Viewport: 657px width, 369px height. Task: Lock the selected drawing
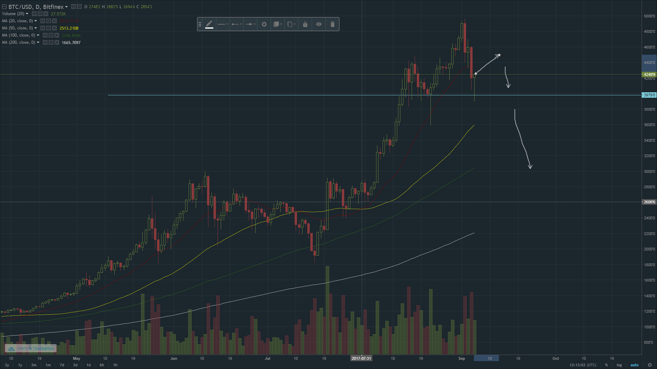click(x=305, y=24)
